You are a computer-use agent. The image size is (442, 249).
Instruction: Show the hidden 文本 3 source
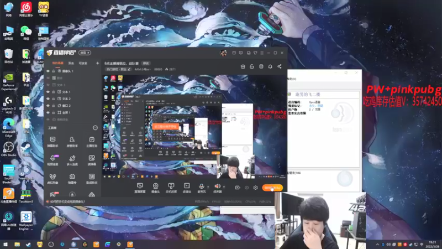point(48,85)
